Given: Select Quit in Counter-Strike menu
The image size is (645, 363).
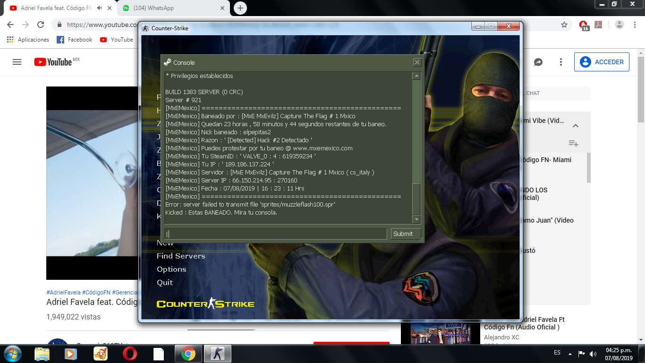Looking at the screenshot, I should pyautogui.click(x=165, y=282).
